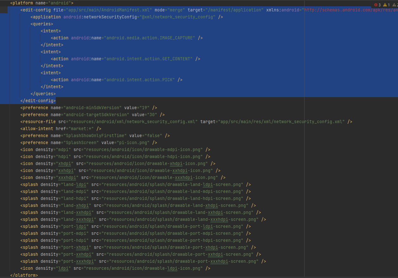Click the closing </edit-config> tag
This screenshot has width=398, height=278.
tap(38, 101)
